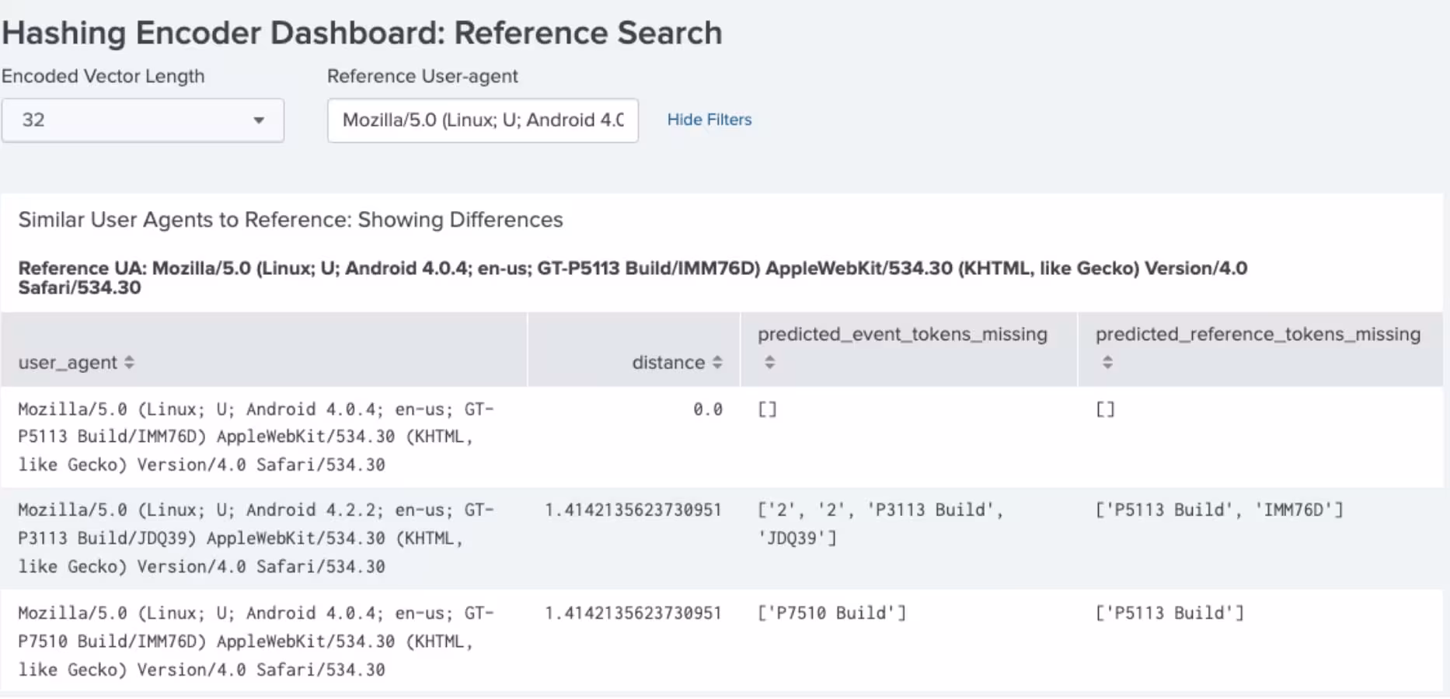Click the dropdown caret next to 32

click(259, 120)
